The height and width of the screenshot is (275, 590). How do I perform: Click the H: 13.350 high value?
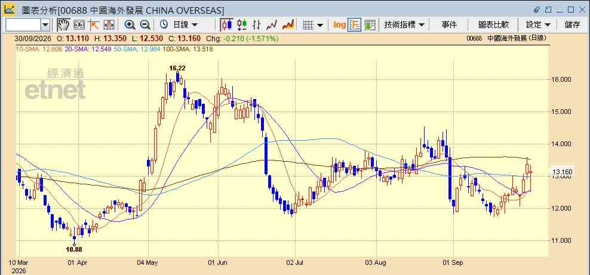pos(112,39)
